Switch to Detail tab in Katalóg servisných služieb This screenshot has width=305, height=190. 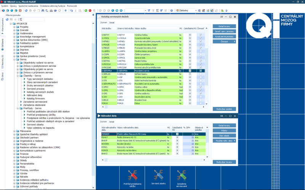(112, 22)
